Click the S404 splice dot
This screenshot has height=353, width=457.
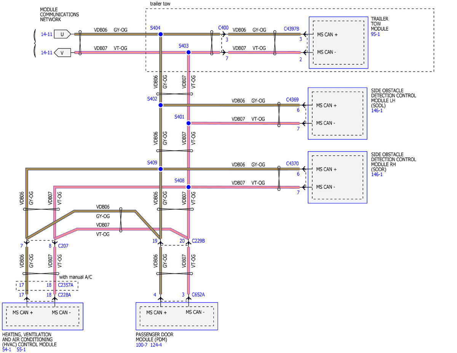point(160,34)
